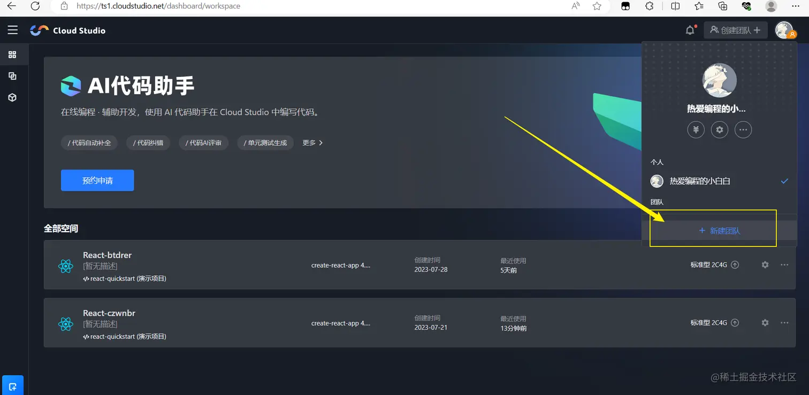Click the blue icon at the sidebar bottom
The width and height of the screenshot is (809, 395).
(x=12, y=386)
